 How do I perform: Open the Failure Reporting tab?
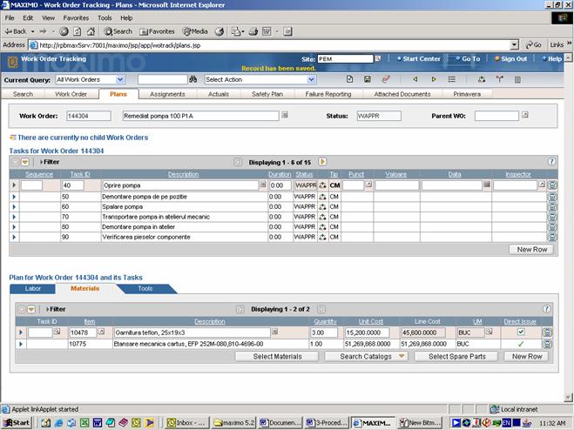click(328, 94)
